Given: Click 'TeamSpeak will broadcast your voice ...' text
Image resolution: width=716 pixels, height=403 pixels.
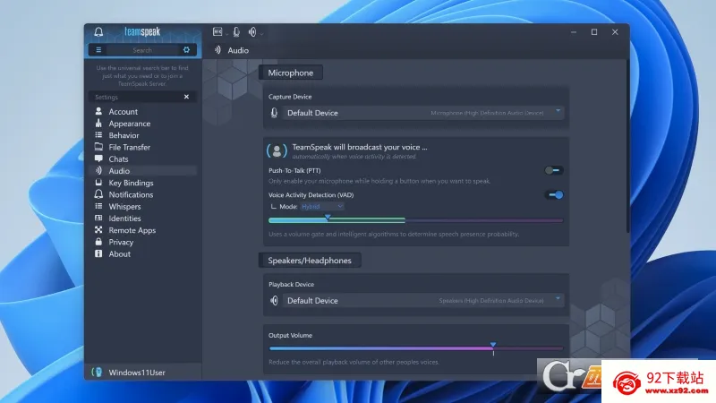Looking at the screenshot, I should point(360,147).
